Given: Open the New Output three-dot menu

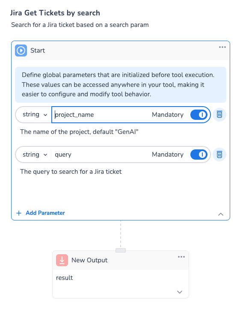Looking at the screenshot, I should [181, 257].
